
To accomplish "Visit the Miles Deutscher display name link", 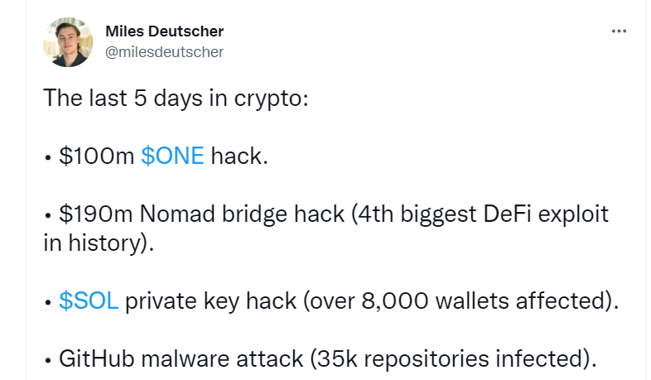I will click(x=165, y=31).
